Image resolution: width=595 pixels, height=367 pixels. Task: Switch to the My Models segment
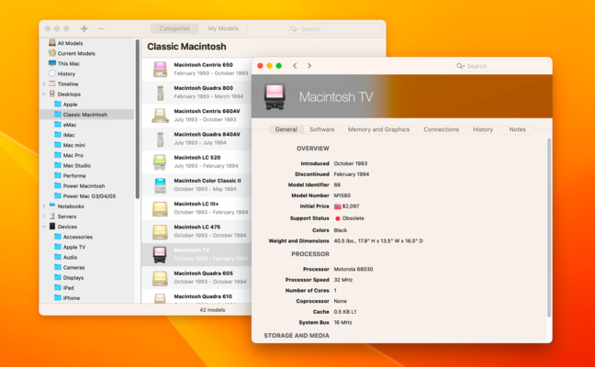click(223, 28)
